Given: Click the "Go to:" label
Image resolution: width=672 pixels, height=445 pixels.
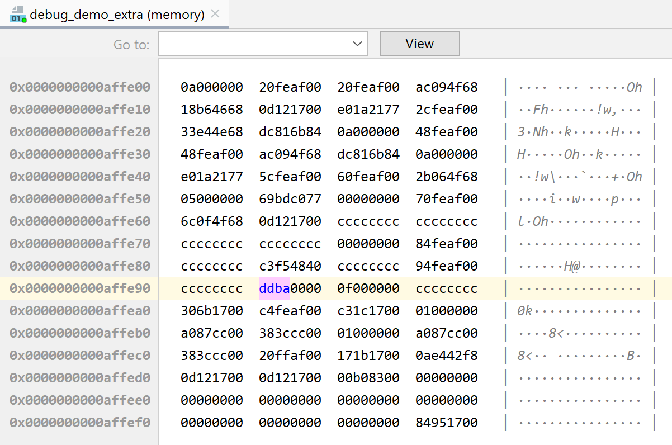Looking at the screenshot, I should [131, 44].
